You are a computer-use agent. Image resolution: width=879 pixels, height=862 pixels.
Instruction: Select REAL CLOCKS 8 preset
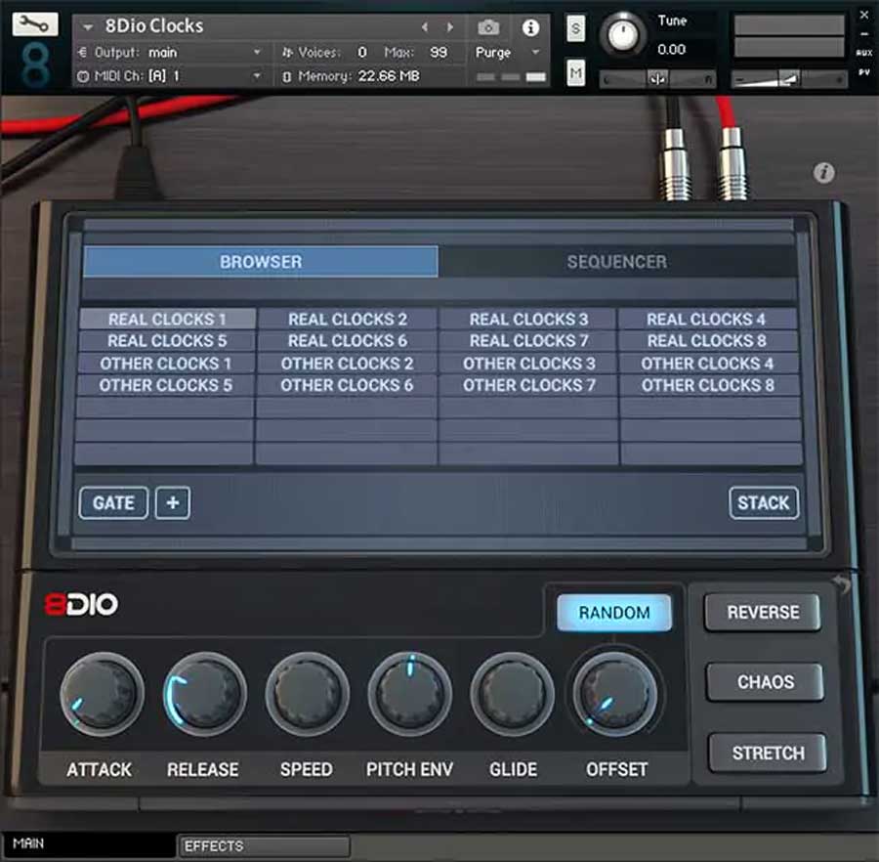[706, 340]
